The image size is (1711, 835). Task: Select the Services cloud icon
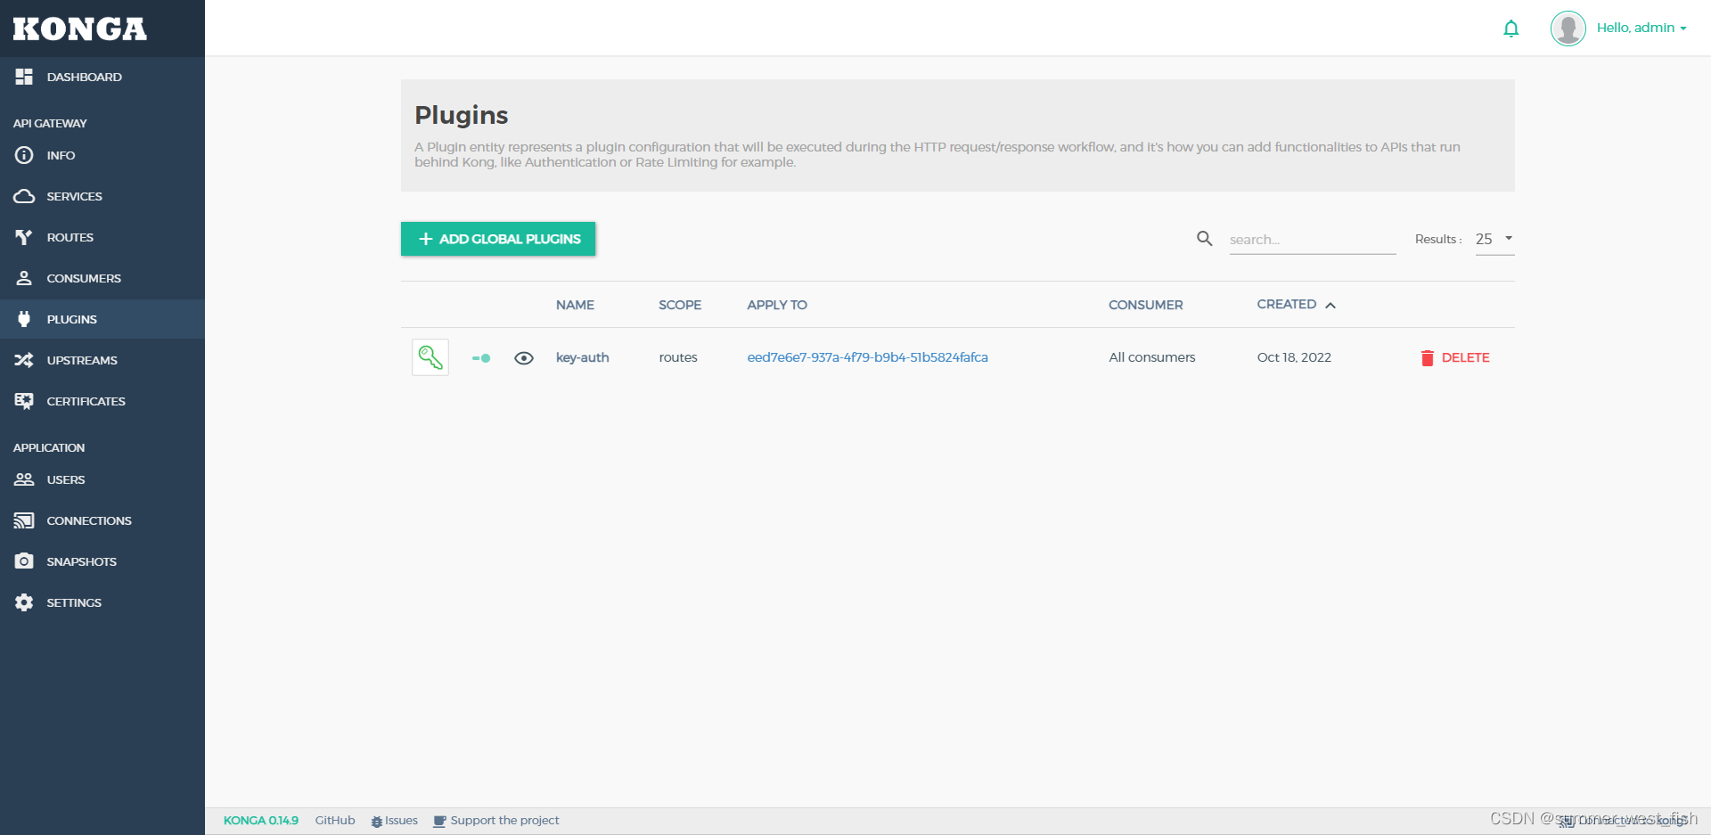pyautogui.click(x=23, y=196)
